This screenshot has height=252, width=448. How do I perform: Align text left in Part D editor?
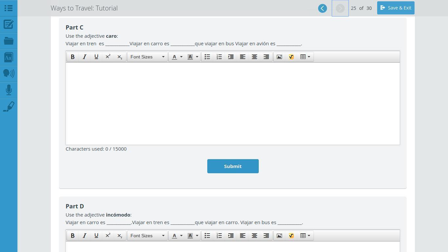pyautogui.click(x=243, y=236)
